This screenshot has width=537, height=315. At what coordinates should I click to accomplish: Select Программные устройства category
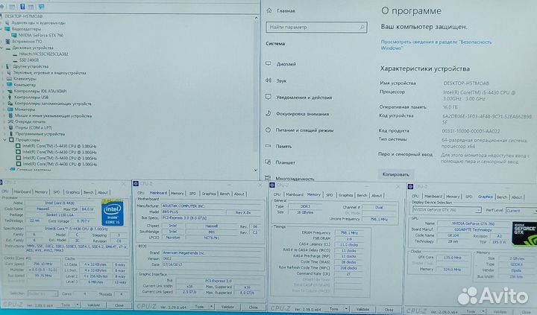(40, 134)
